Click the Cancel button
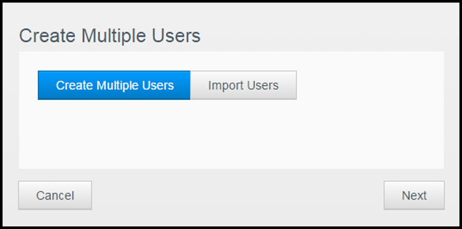Image resolution: width=462 pixels, height=229 pixels. click(x=55, y=196)
